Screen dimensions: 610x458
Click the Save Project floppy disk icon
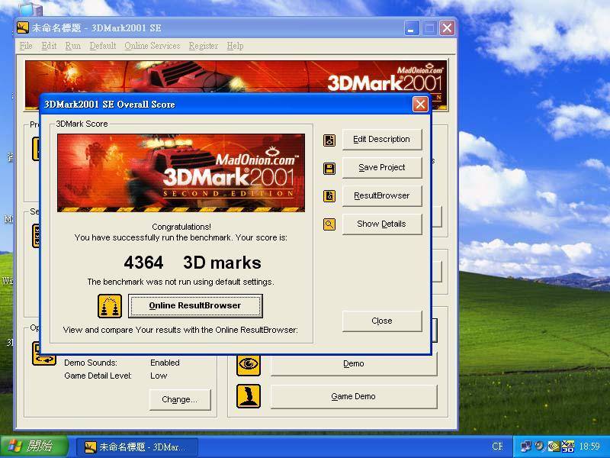click(329, 169)
